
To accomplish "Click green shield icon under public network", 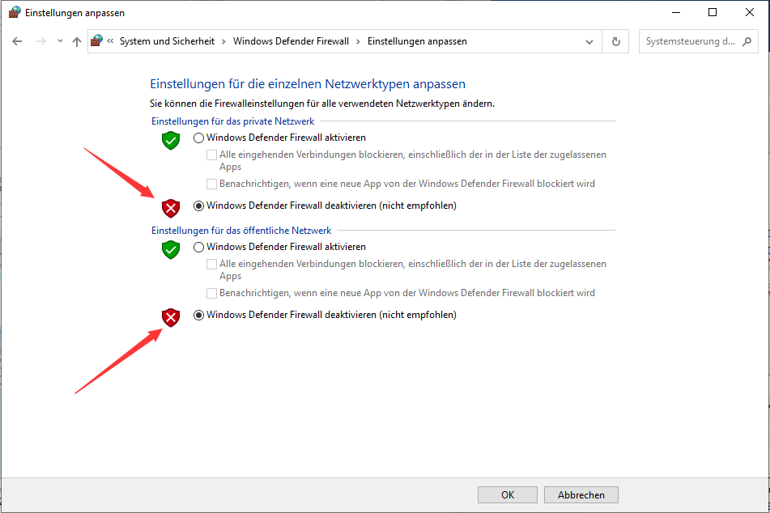I will [171, 249].
